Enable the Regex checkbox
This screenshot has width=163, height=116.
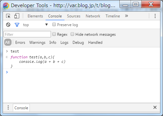click(x=54, y=34)
